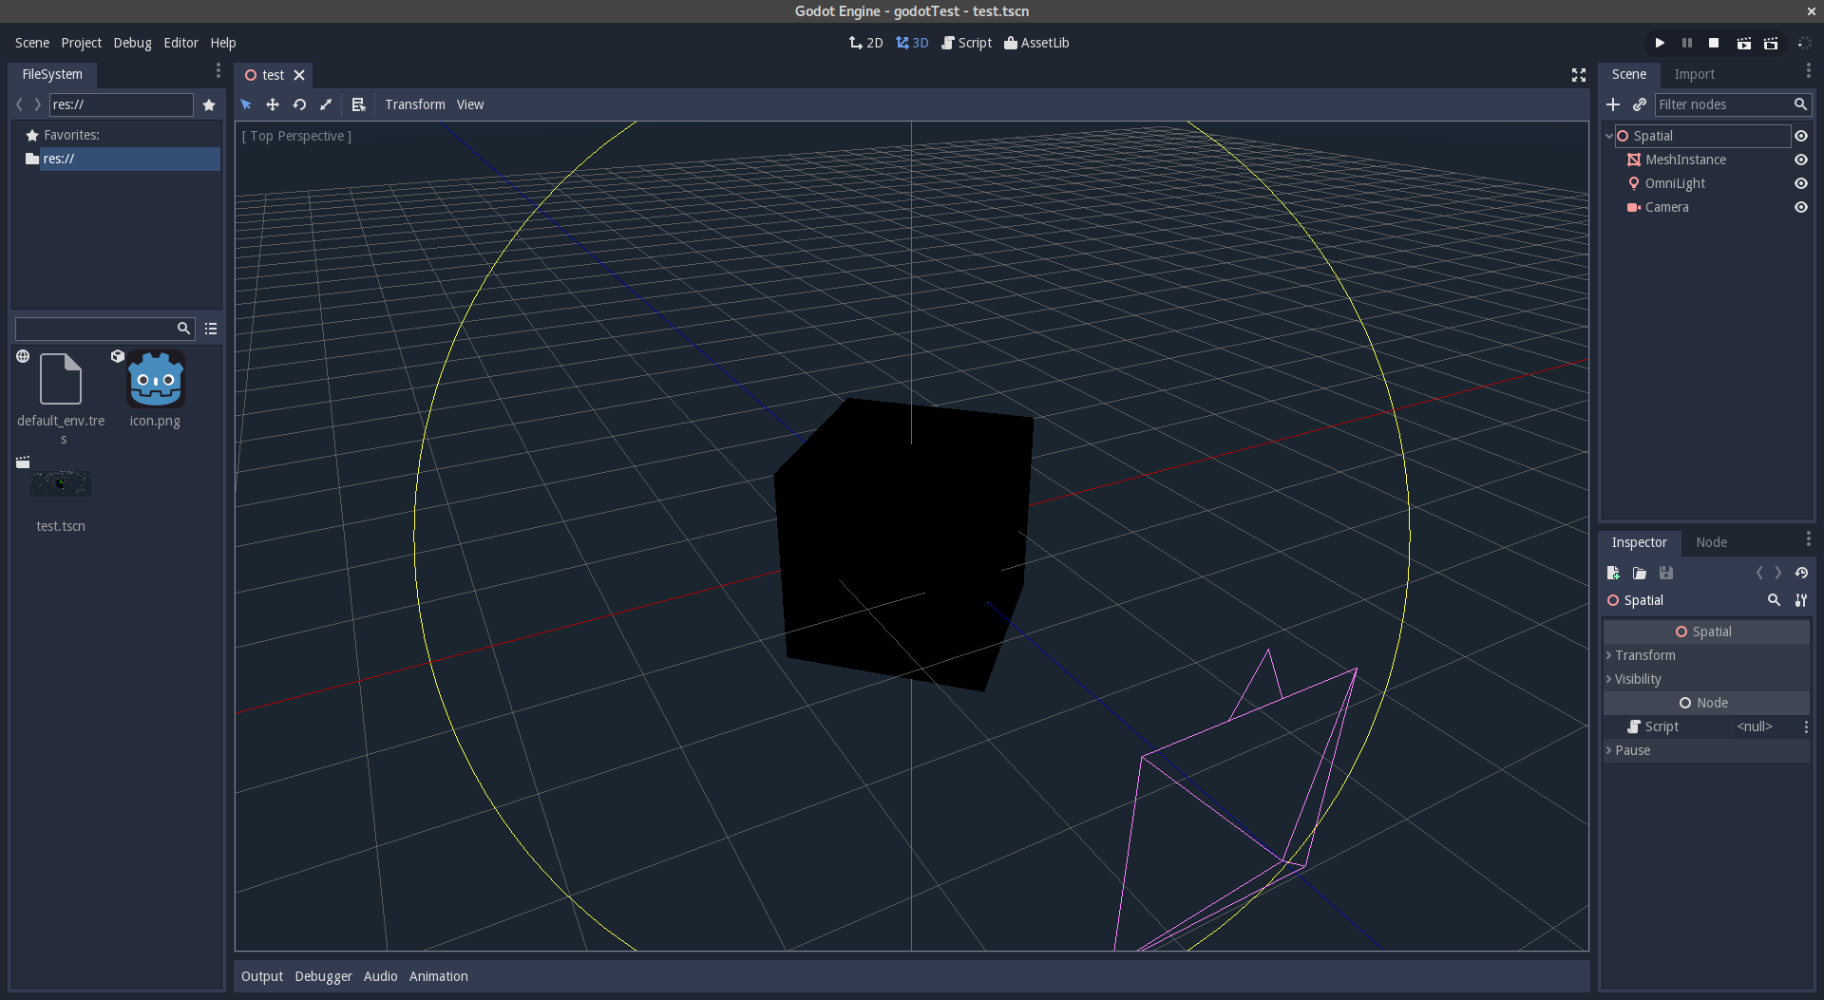Click the file search magnifier icon
The height and width of the screenshot is (1000, 1824).
click(x=183, y=329)
